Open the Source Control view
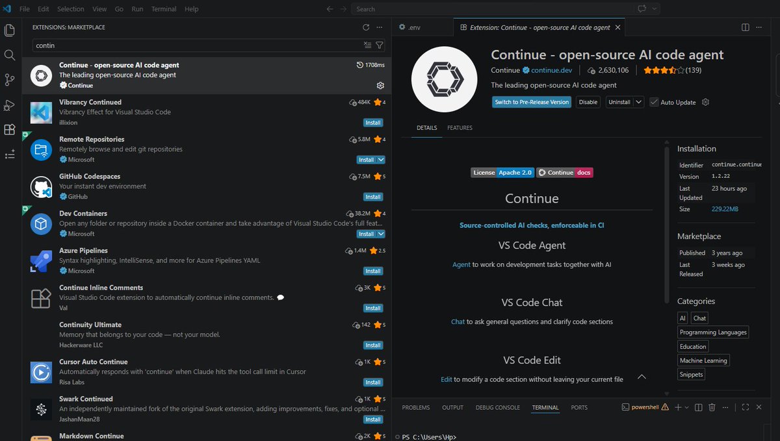 point(10,79)
